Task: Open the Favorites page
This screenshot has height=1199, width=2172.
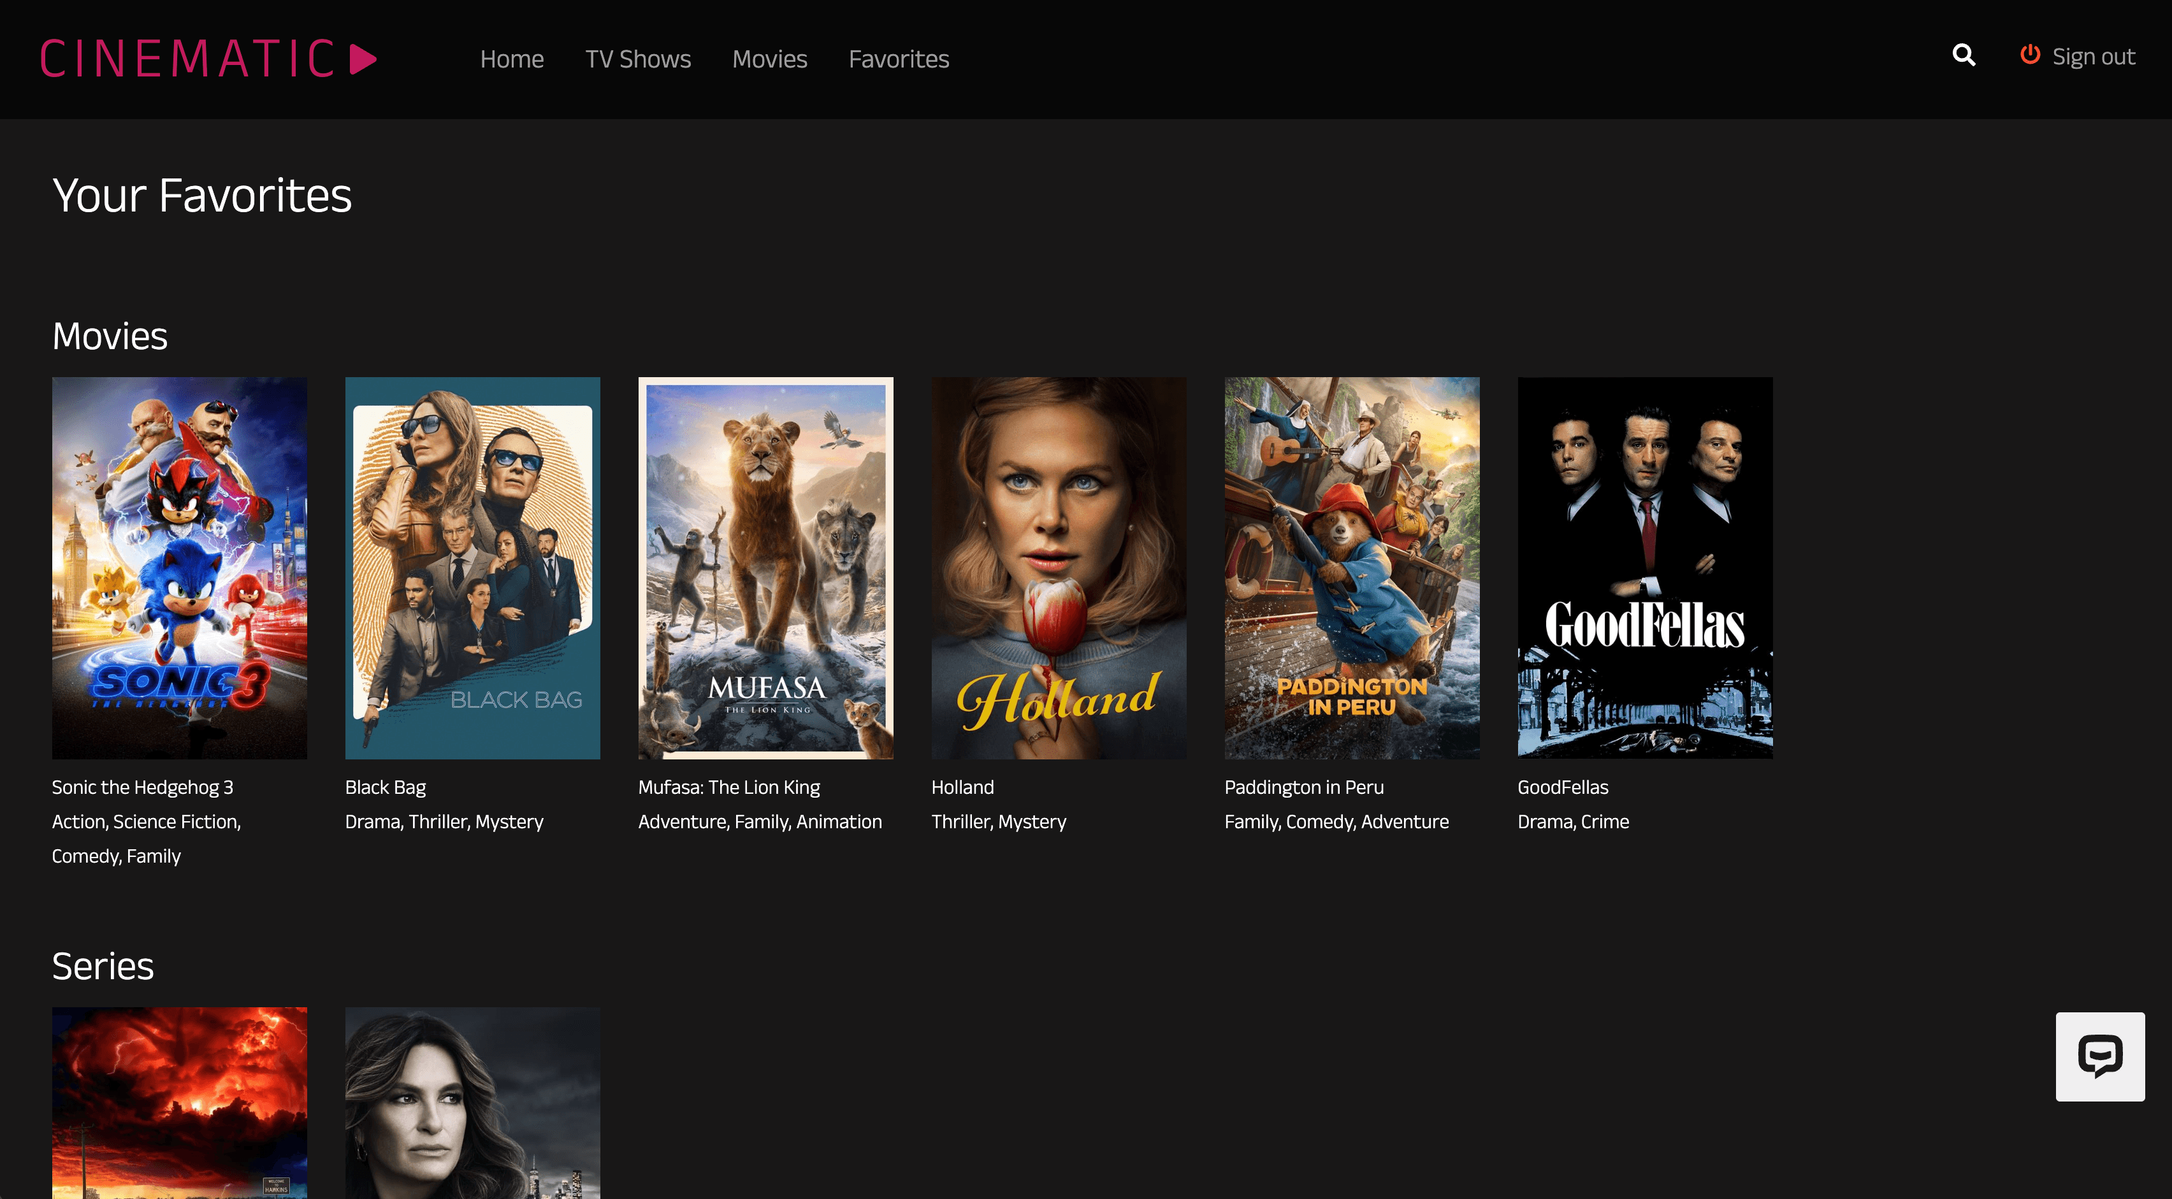Action: point(899,59)
